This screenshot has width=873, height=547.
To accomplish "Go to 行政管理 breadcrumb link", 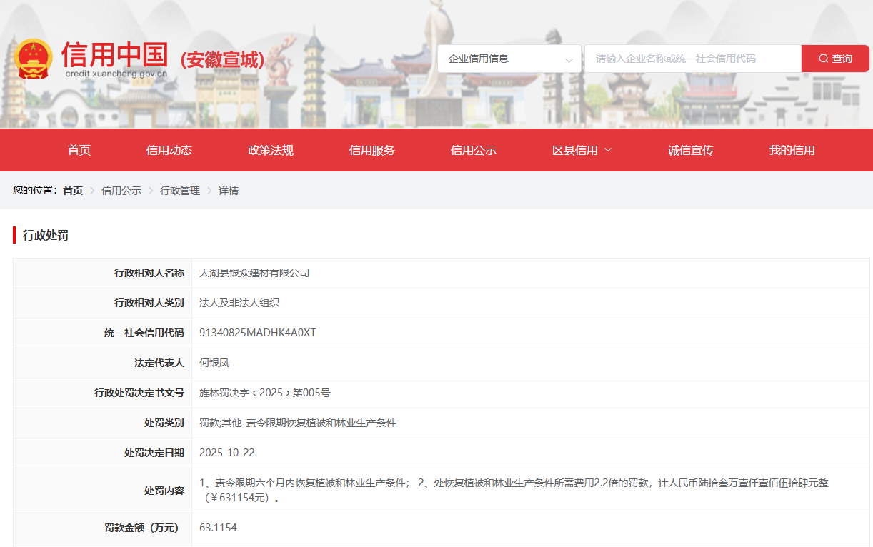I will pos(180,191).
